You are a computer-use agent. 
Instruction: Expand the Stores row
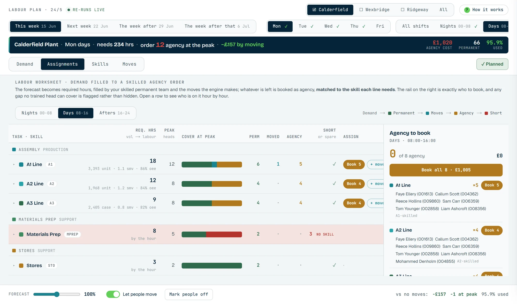[x=14, y=266]
